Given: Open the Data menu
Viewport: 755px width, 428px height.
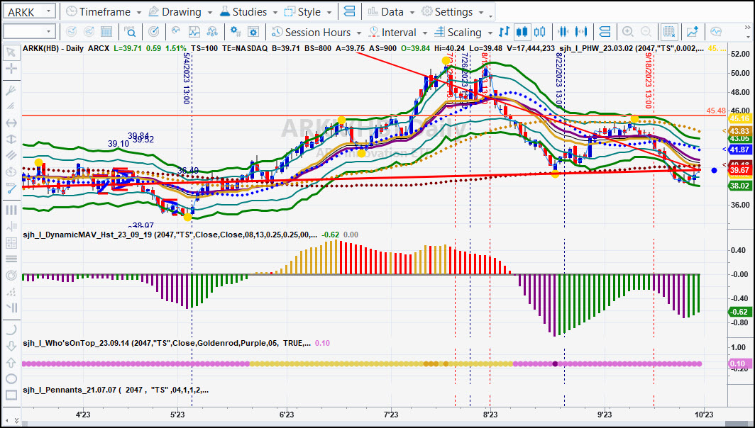Looking at the screenshot, I should pos(391,11).
